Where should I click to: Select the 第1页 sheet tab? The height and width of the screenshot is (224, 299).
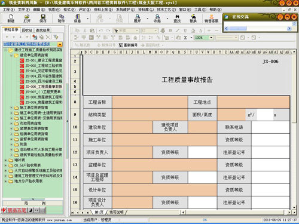pyautogui.click(x=99, y=212)
